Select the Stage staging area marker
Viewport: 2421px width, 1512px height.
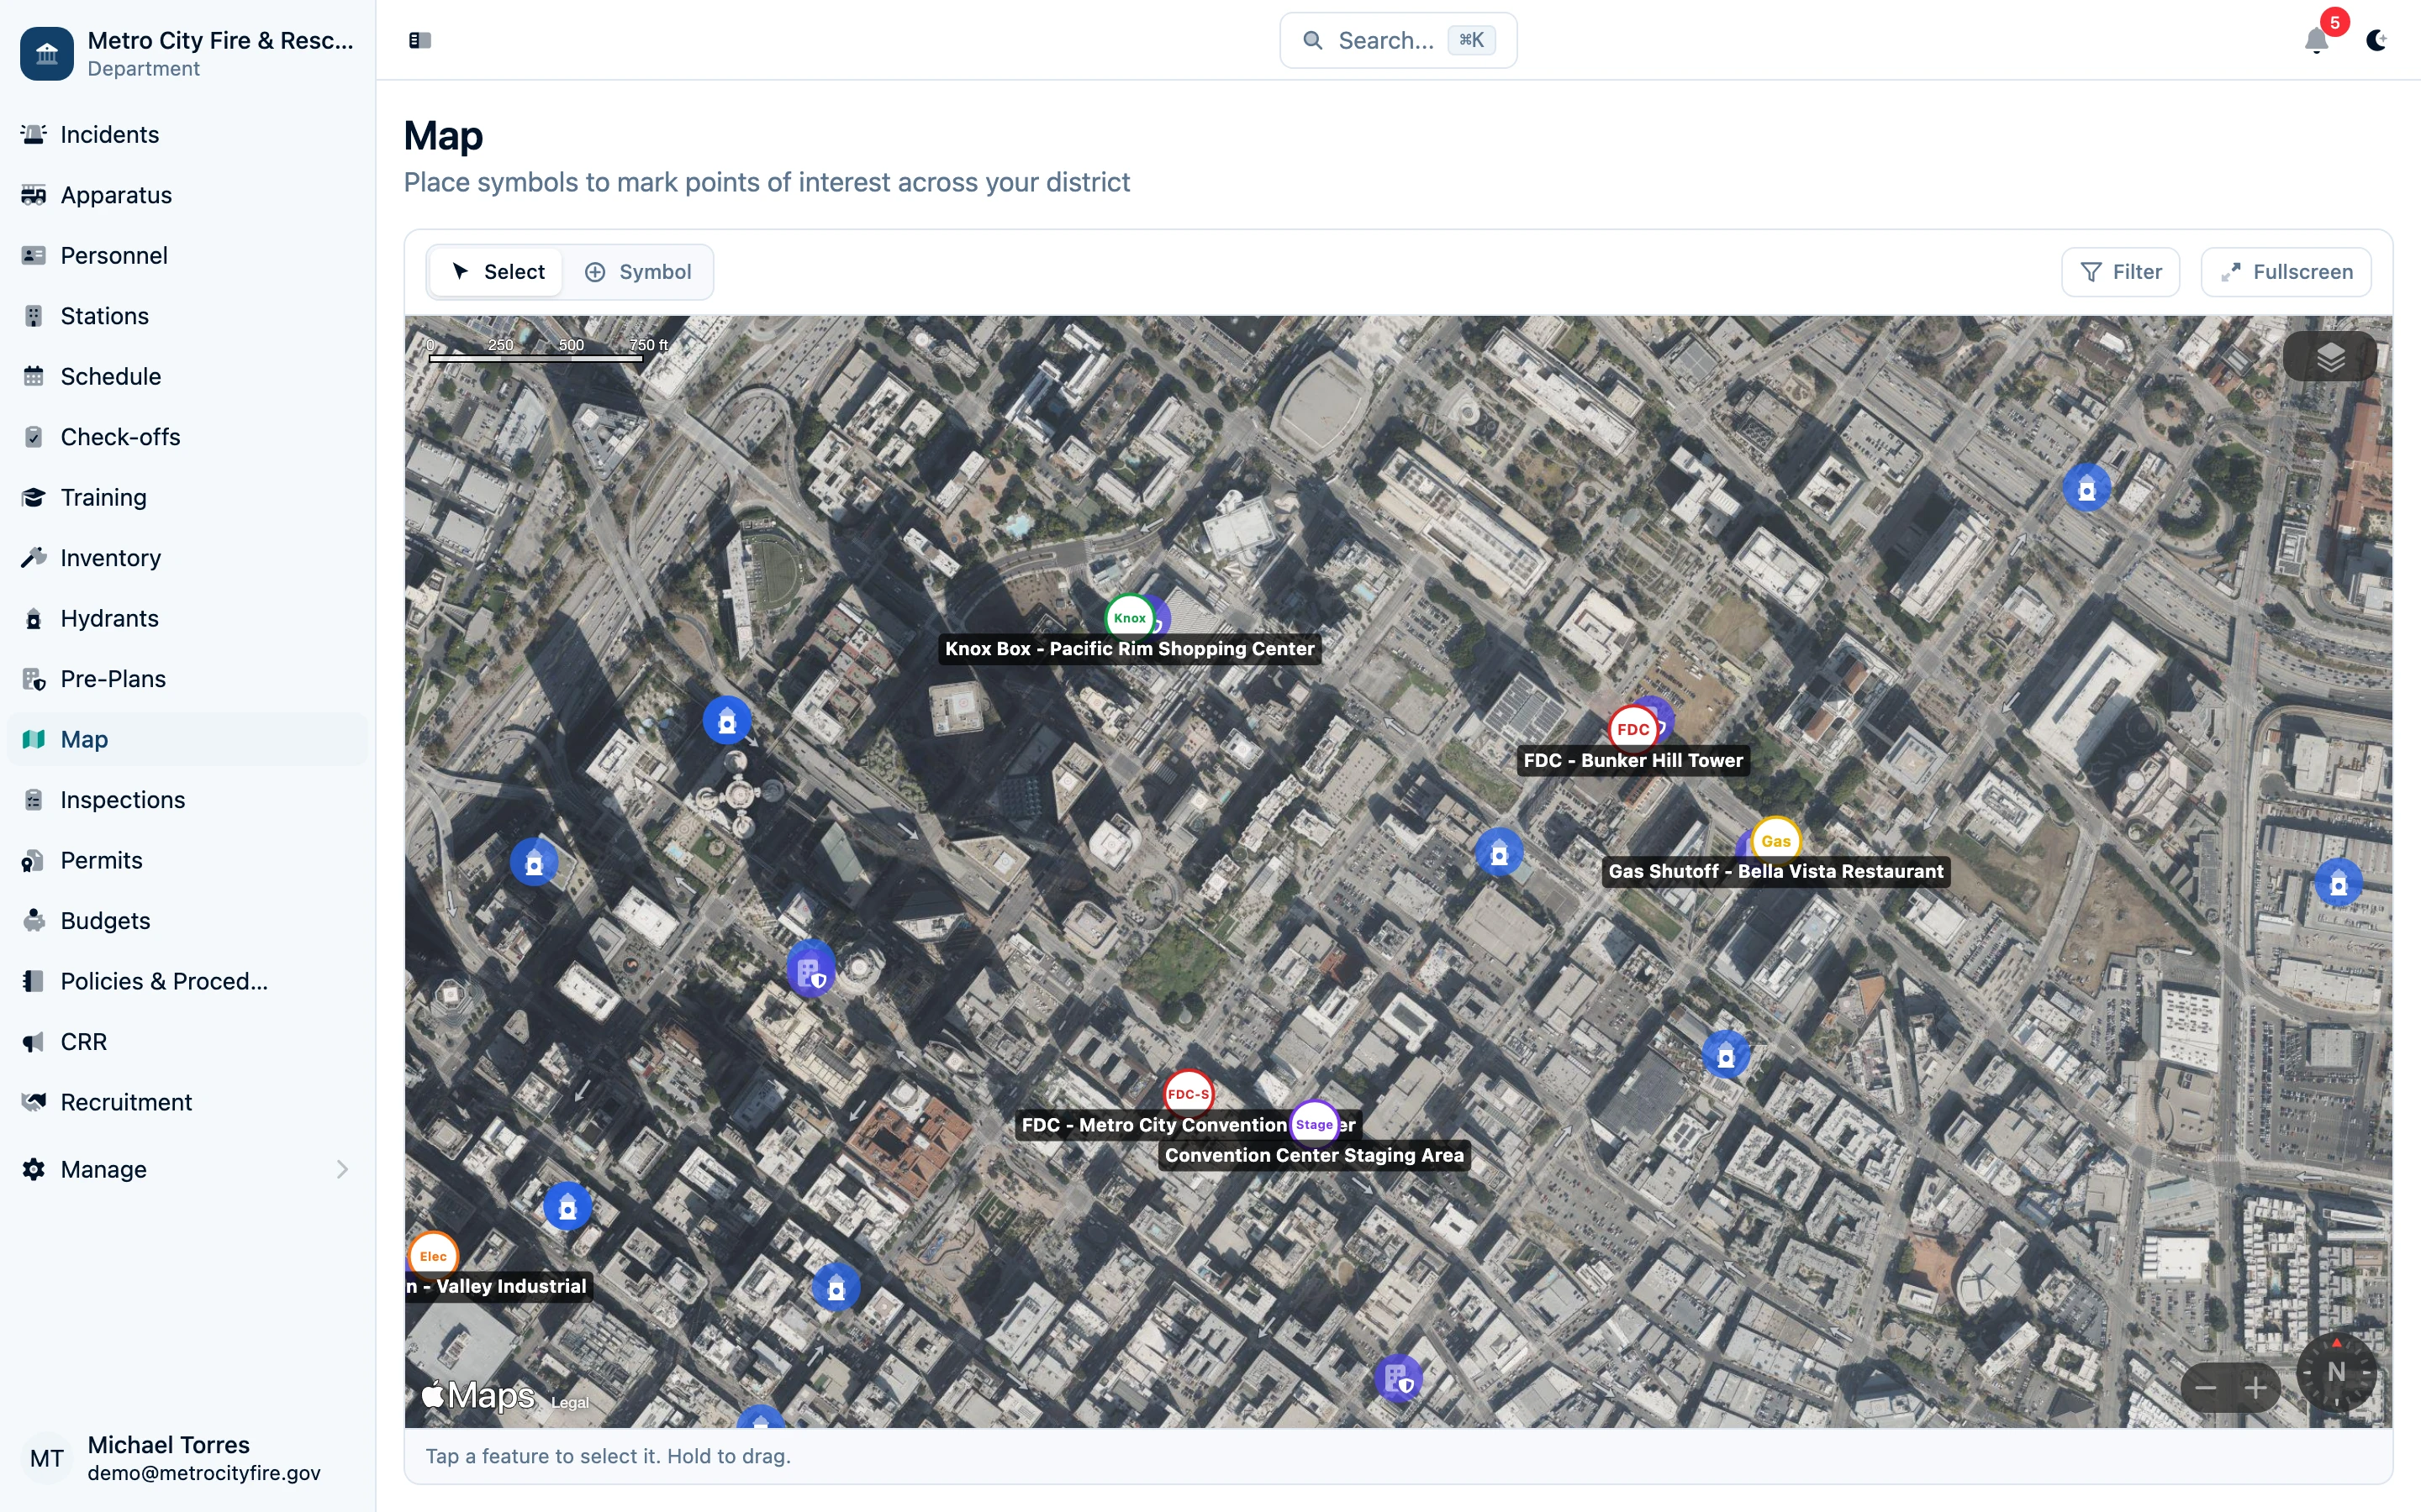click(1314, 1124)
